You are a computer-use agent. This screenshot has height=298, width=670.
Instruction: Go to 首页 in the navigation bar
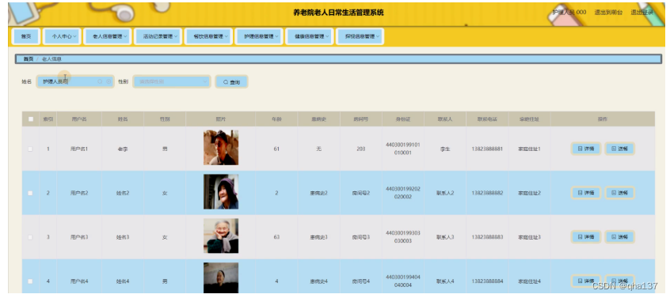[26, 36]
